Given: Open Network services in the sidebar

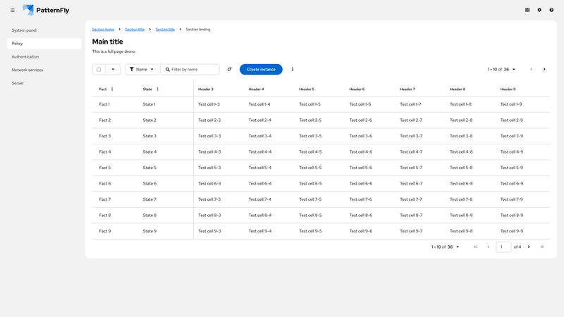Looking at the screenshot, I should tap(27, 70).
